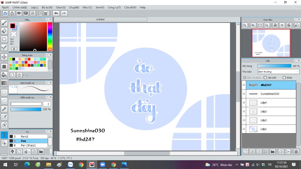
Task: Activate the Text tool
Action: (x=4, y=135)
